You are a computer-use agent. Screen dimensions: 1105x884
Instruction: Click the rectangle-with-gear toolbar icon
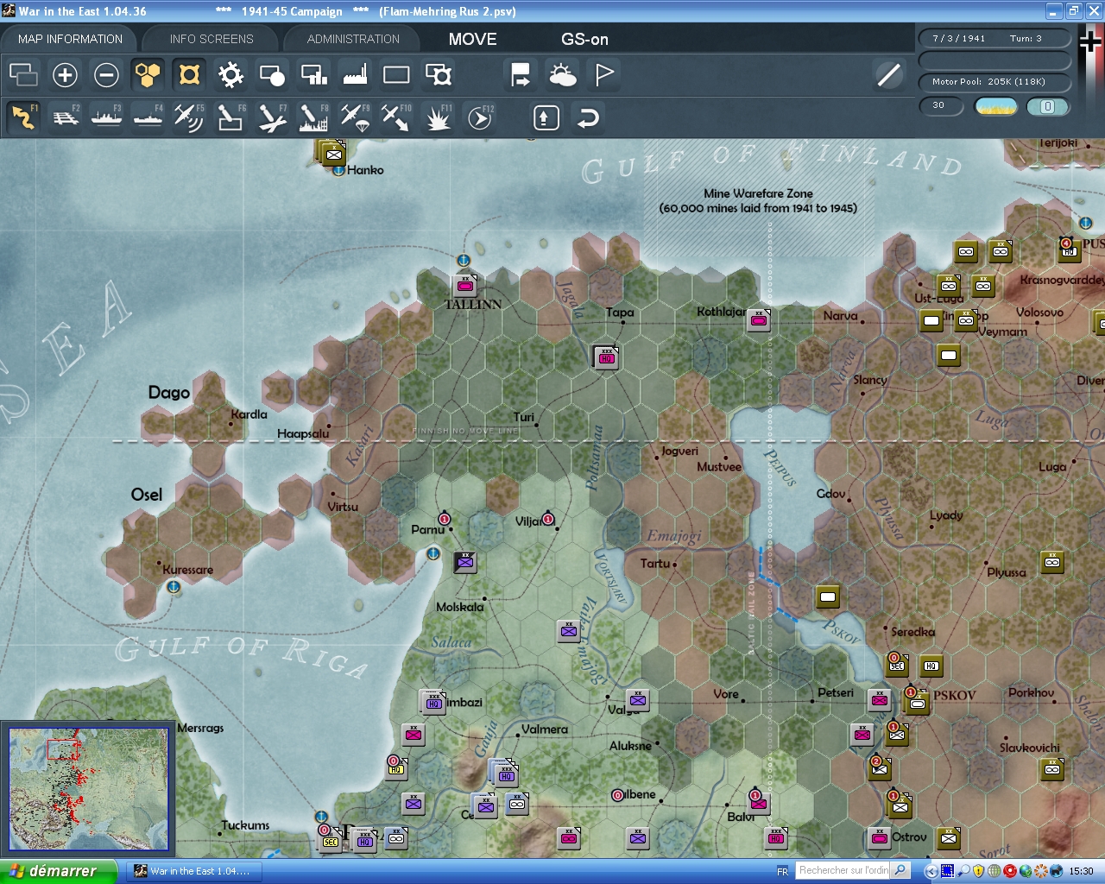point(439,75)
